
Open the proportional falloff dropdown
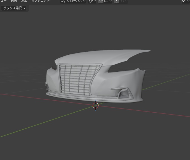[124, 1]
